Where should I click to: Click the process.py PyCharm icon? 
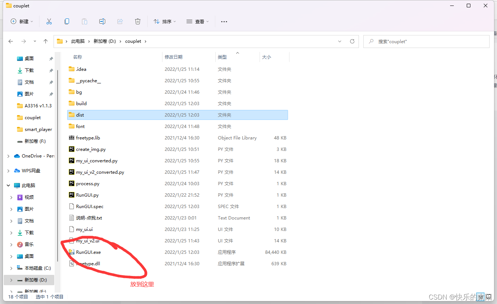[72, 183]
